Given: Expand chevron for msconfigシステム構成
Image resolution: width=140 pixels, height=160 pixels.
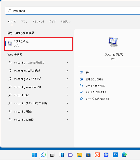Looking at the screenshot, I should click(x=67, y=71).
